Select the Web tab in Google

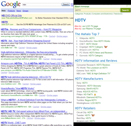[x=3, y=11]
